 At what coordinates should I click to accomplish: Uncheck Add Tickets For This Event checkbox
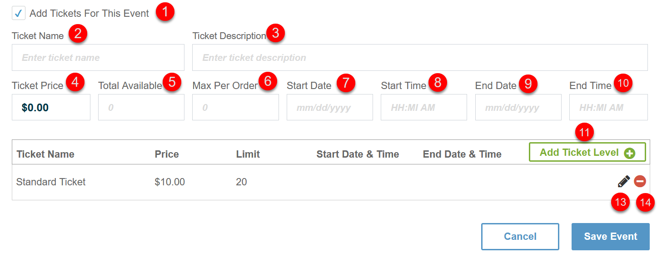click(18, 13)
